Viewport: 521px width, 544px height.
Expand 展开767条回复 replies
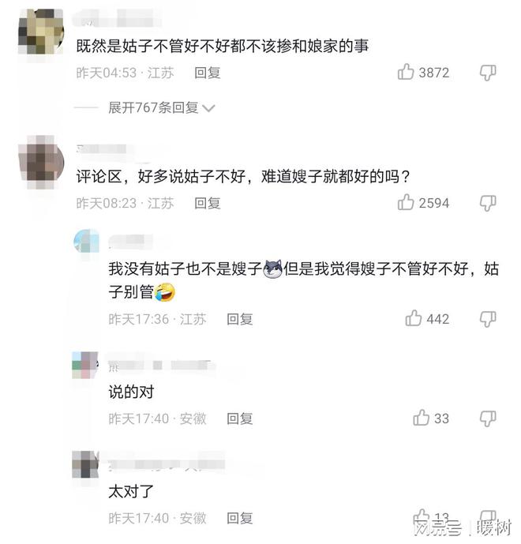[x=161, y=108]
